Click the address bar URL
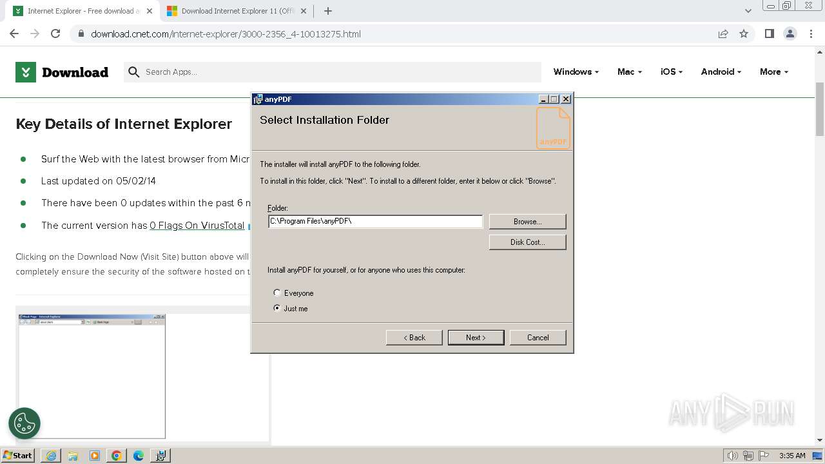This screenshot has width=825, height=464. (x=226, y=34)
